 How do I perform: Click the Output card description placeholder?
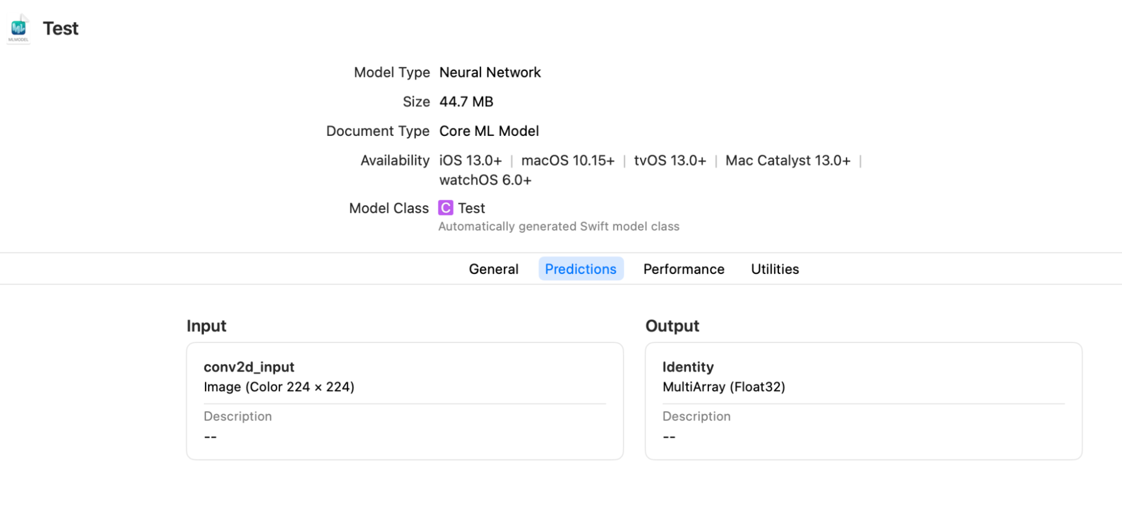pyautogui.click(x=669, y=437)
